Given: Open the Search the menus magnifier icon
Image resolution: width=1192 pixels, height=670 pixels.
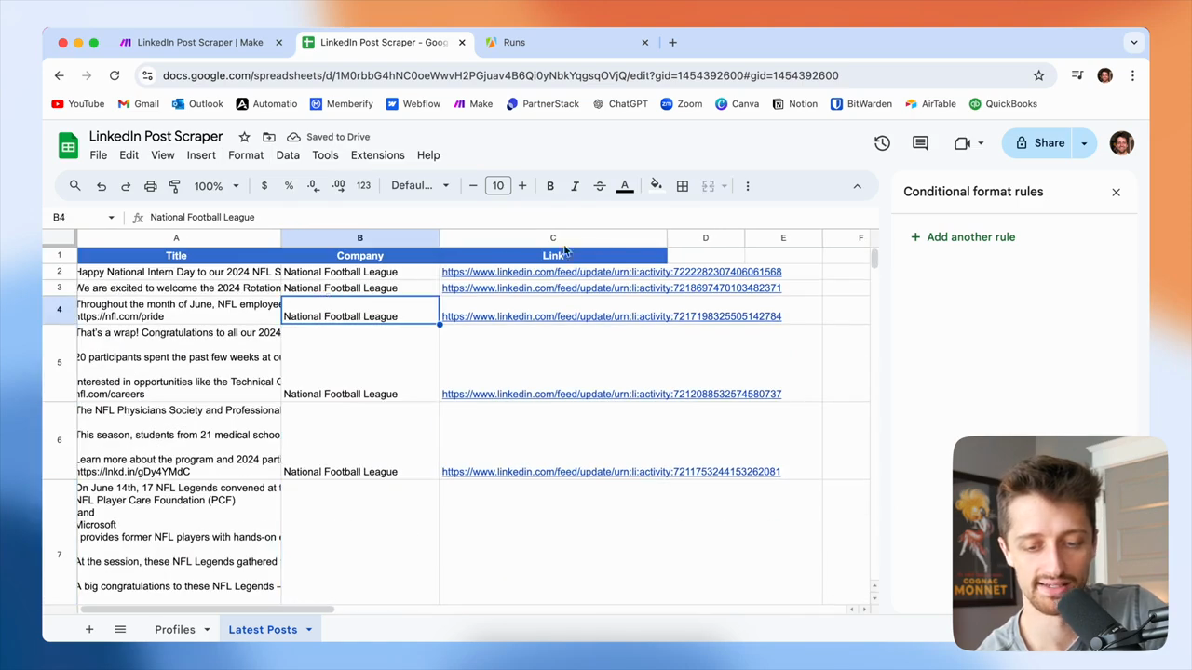Looking at the screenshot, I should (x=75, y=186).
